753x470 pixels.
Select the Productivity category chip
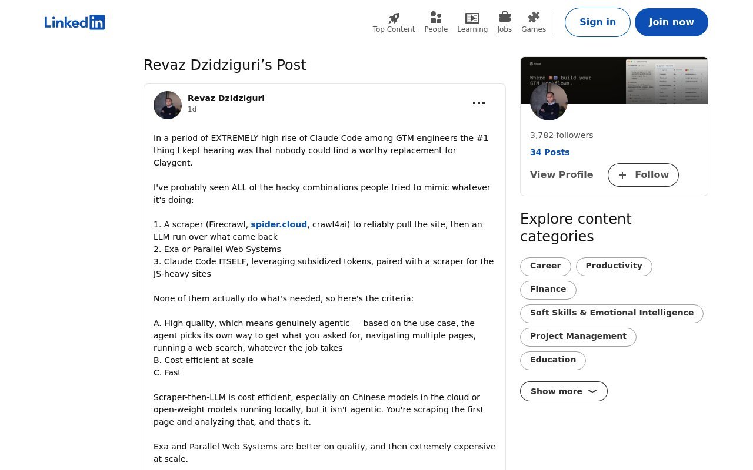pyautogui.click(x=614, y=266)
